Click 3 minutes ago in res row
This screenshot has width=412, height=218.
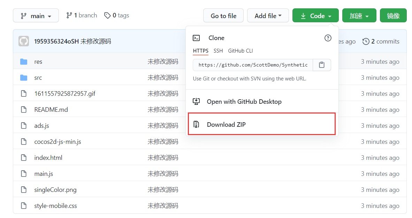click(x=380, y=62)
